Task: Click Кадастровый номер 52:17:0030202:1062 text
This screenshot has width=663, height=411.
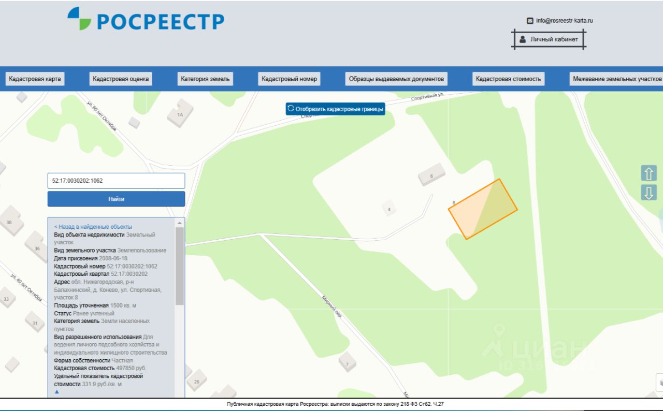Action: [x=106, y=266]
